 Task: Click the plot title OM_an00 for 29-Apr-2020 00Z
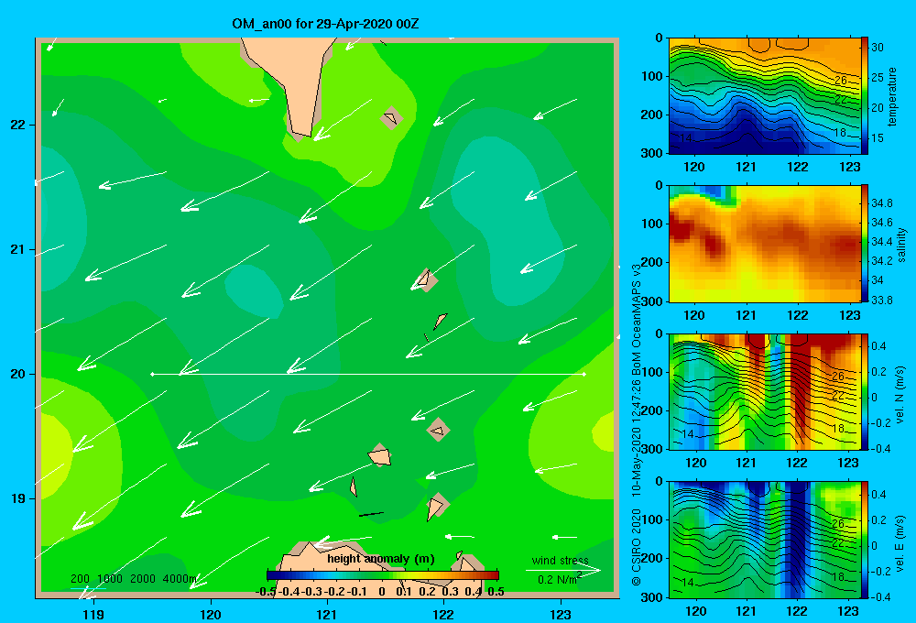[325, 24]
